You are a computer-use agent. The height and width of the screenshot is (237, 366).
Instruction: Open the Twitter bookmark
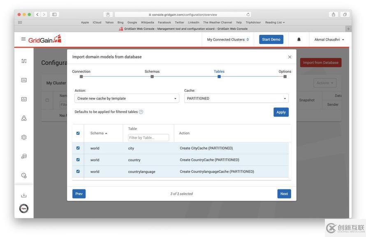(179, 23)
